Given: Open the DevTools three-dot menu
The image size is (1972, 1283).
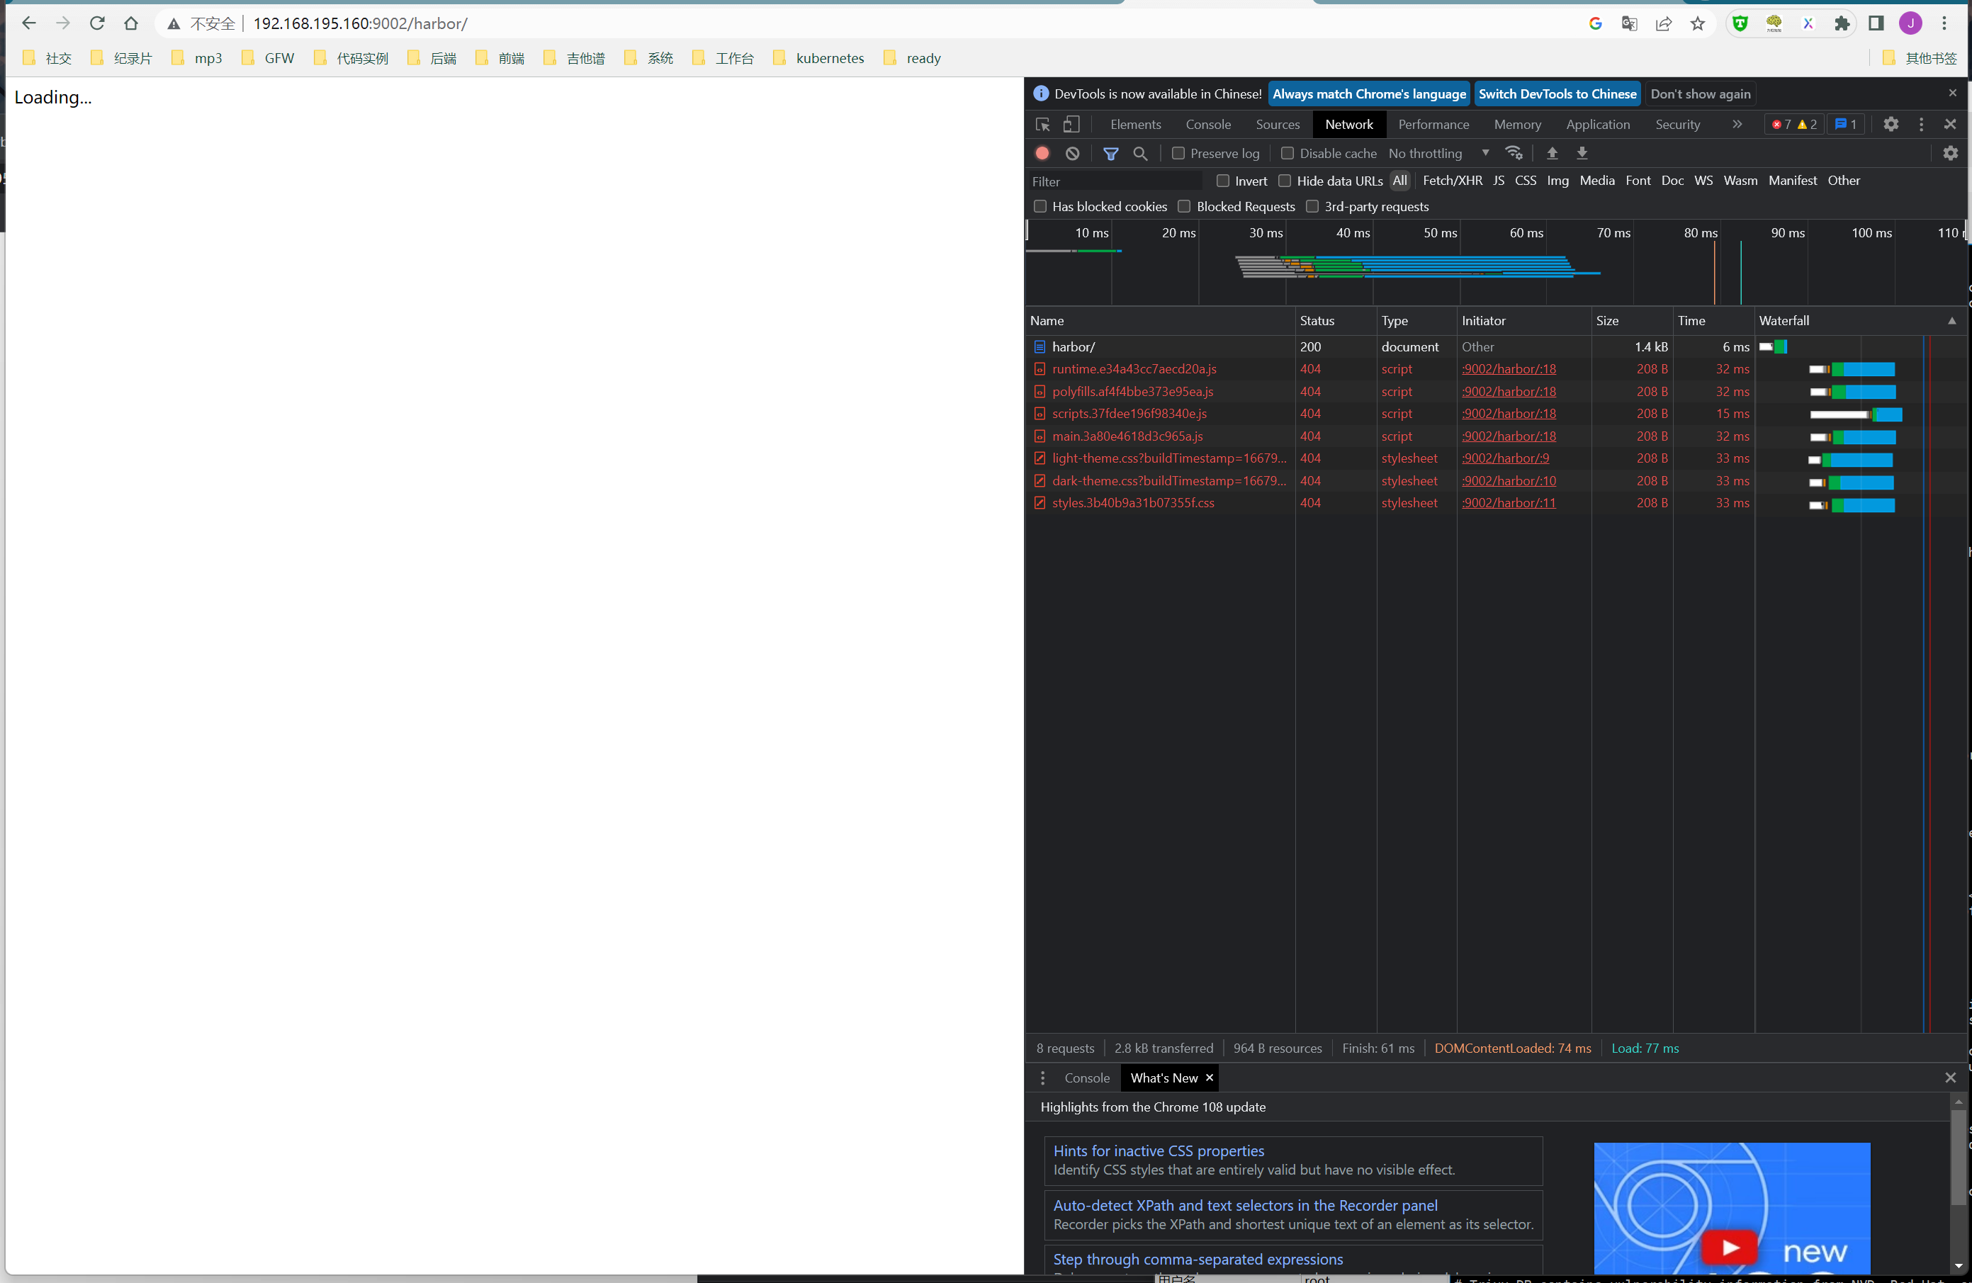Looking at the screenshot, I should pyautogui.click(x=1921, y=124).
